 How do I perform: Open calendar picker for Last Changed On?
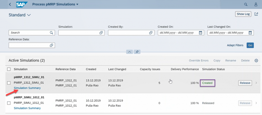(250, 33)
